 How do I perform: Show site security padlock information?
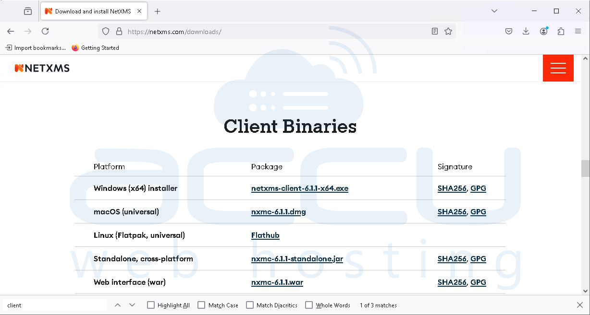coord(119,31)
